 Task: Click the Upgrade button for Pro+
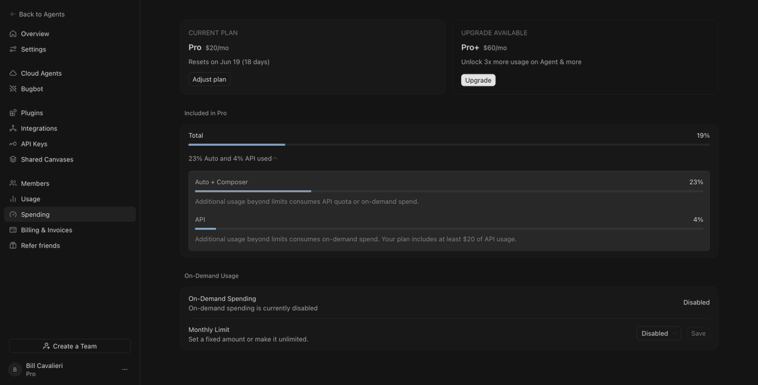pos(478,80)
